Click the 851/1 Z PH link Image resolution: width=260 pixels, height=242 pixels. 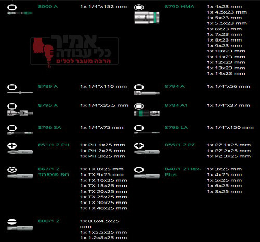click(54, 145)
